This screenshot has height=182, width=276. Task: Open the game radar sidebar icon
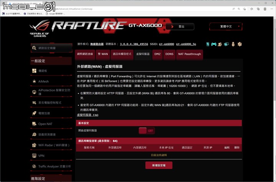34,134
